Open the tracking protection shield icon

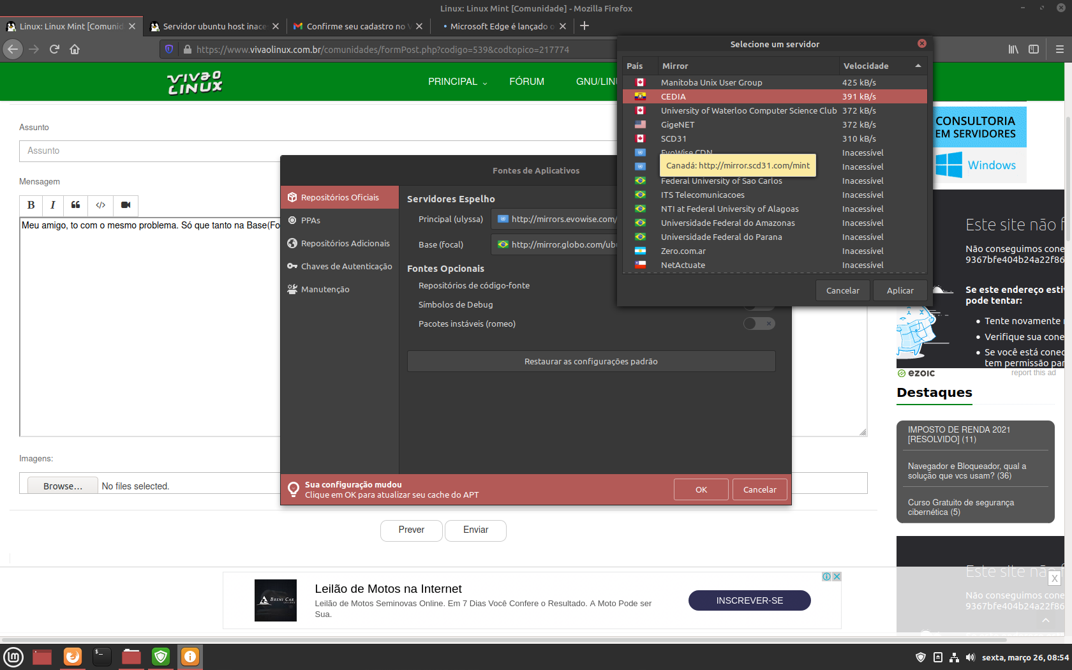click(169, 49)
